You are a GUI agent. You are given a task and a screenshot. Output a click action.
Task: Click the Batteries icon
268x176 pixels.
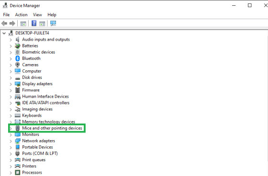click(17, 46)
